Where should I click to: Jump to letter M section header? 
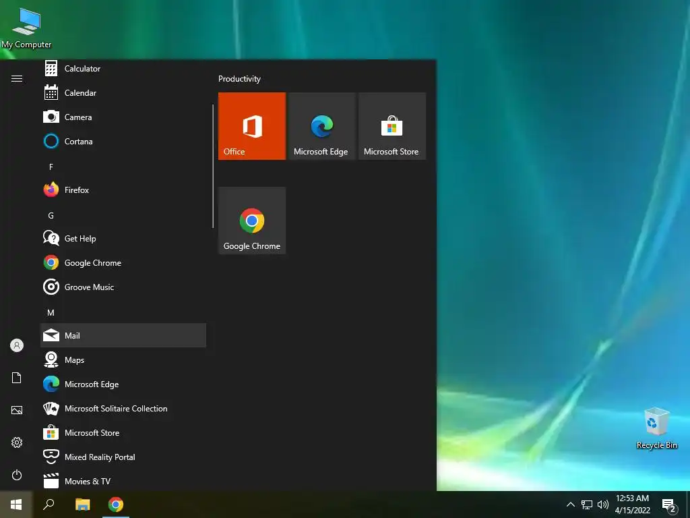[x=51, y=312]
